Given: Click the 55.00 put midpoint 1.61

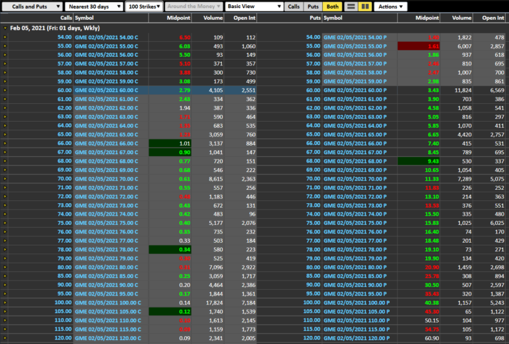Looking at the screenshot, I should coord(419,46).
